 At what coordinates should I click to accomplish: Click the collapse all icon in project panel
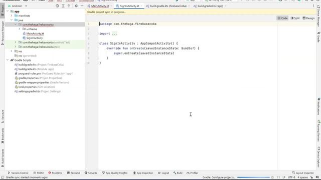coord(69,6)
